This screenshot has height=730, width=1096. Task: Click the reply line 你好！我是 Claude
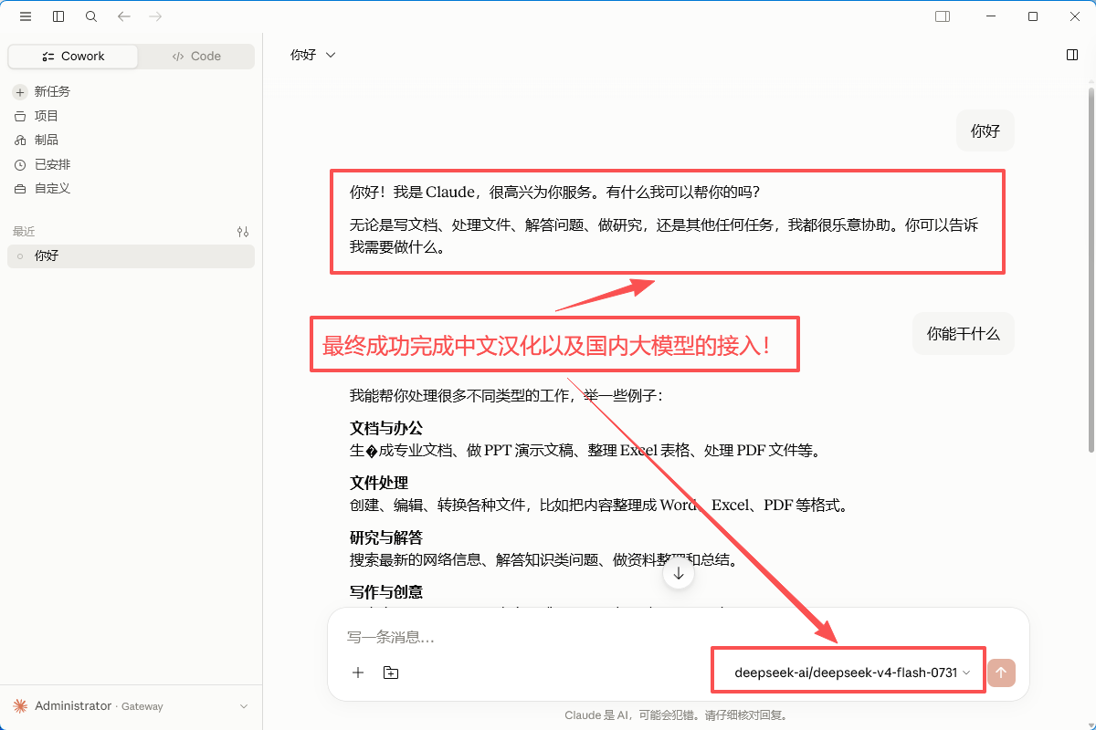coord(554,193)
